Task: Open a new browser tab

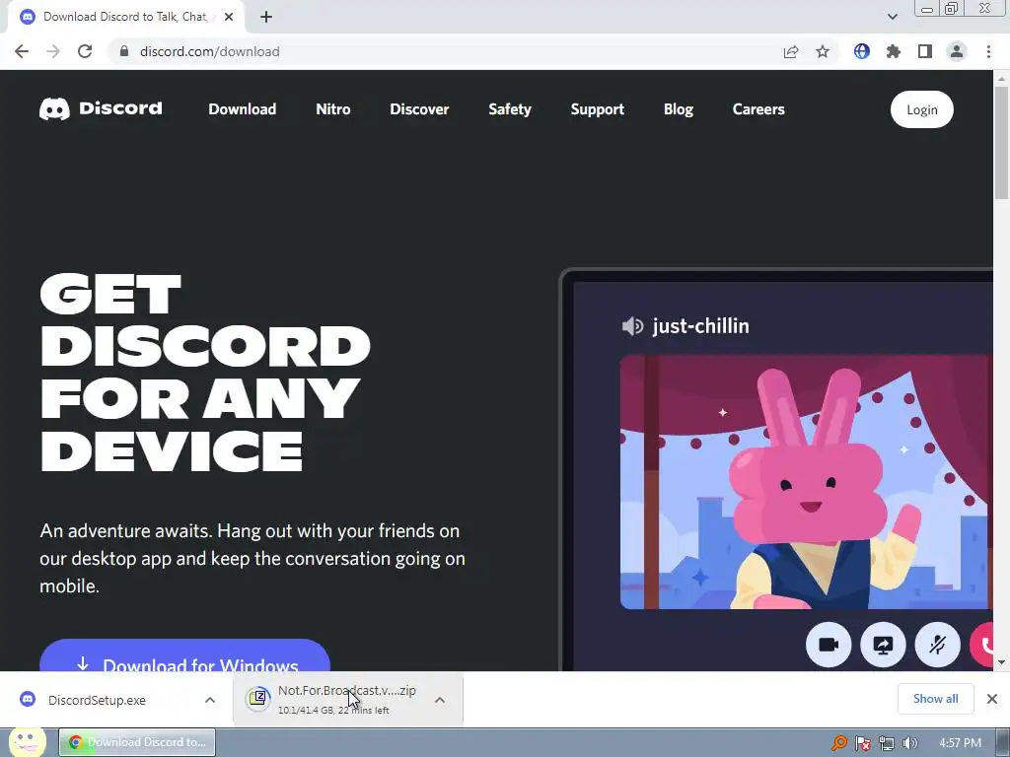Action: 266,18
